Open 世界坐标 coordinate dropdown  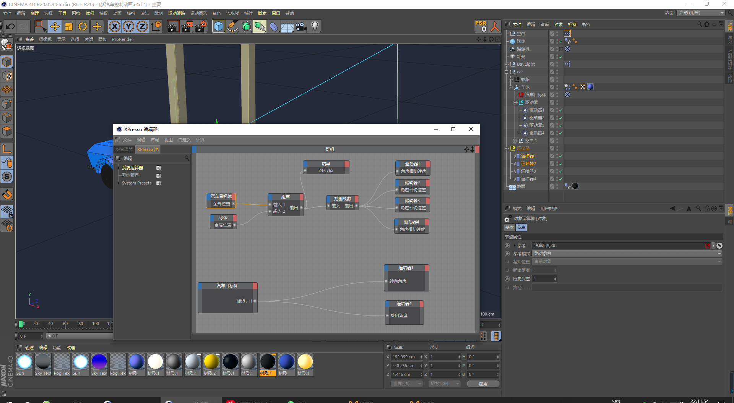(x=406, y=384)
